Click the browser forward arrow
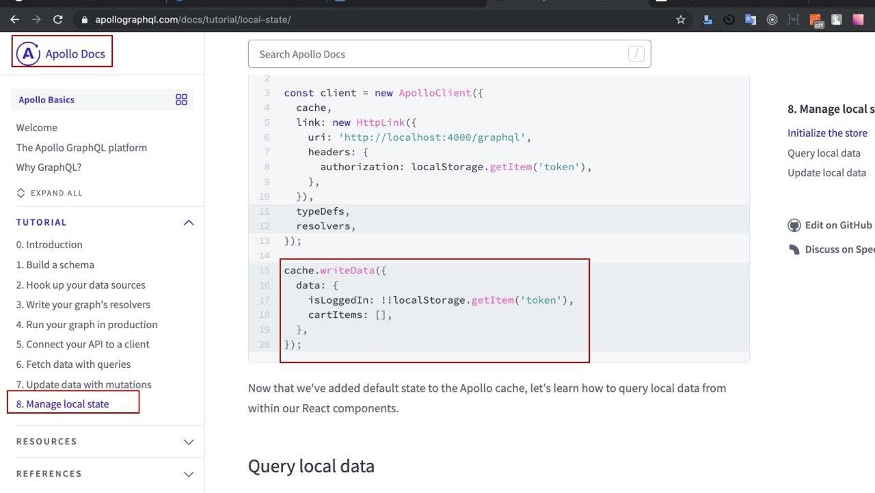875x493 pixels. tap(36, 20)
